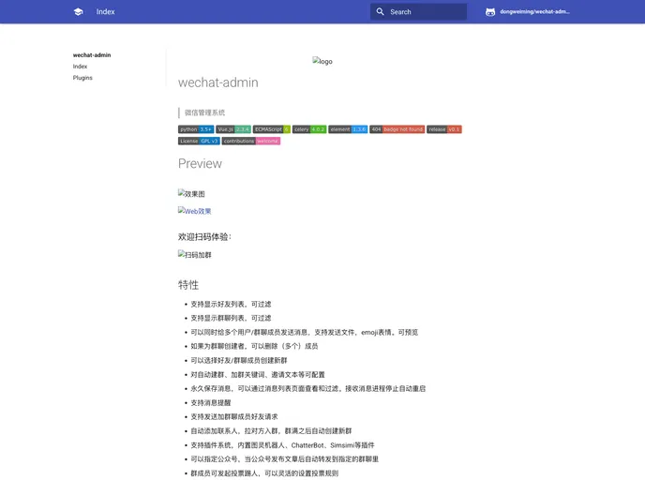The height and width of the screenshot is (480, 645).
Task: Click the broken logo image
Action: 322,61
